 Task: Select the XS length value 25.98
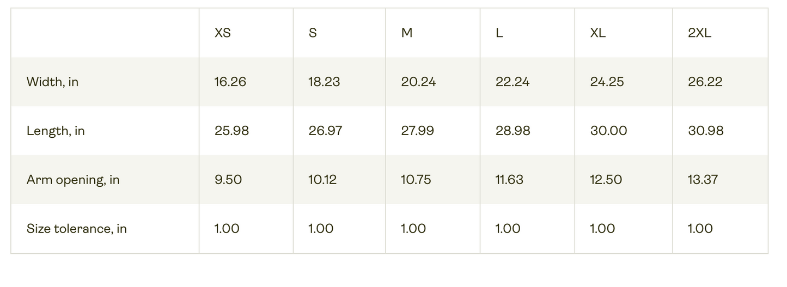(x=231, y=131)
